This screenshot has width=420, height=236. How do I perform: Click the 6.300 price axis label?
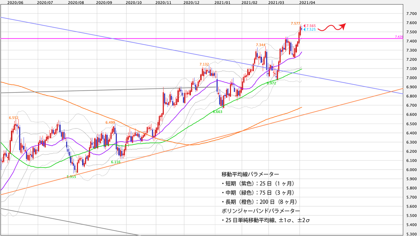pos(411,142)
